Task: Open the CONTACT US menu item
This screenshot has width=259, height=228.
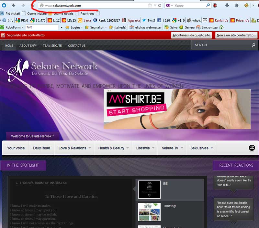Action: (77, 46)
